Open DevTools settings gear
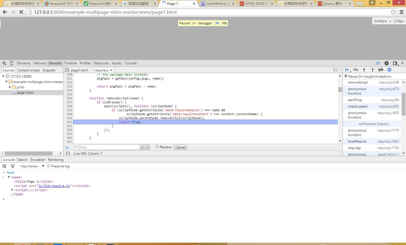 pos(387,63)
